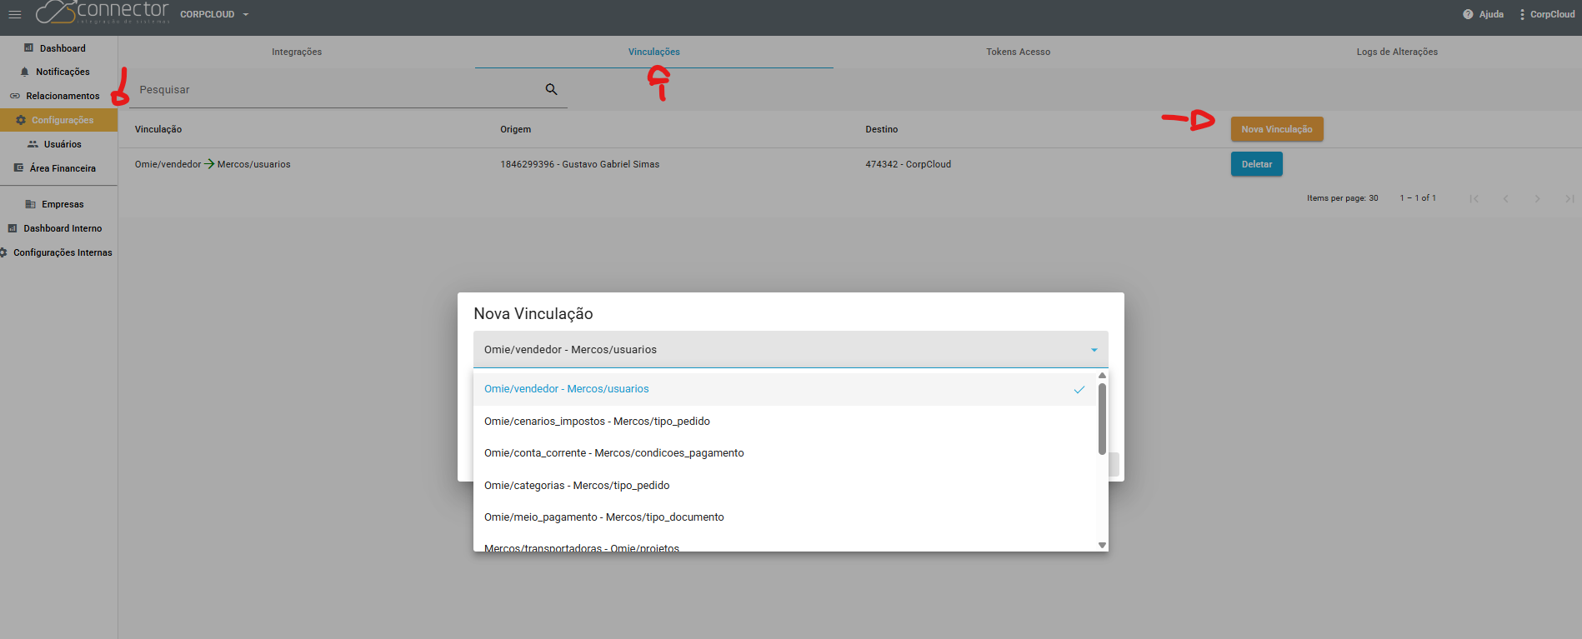Click into the Pesquisar search field
Viewport: 1582px width, 639px height.
coord(333,90)
